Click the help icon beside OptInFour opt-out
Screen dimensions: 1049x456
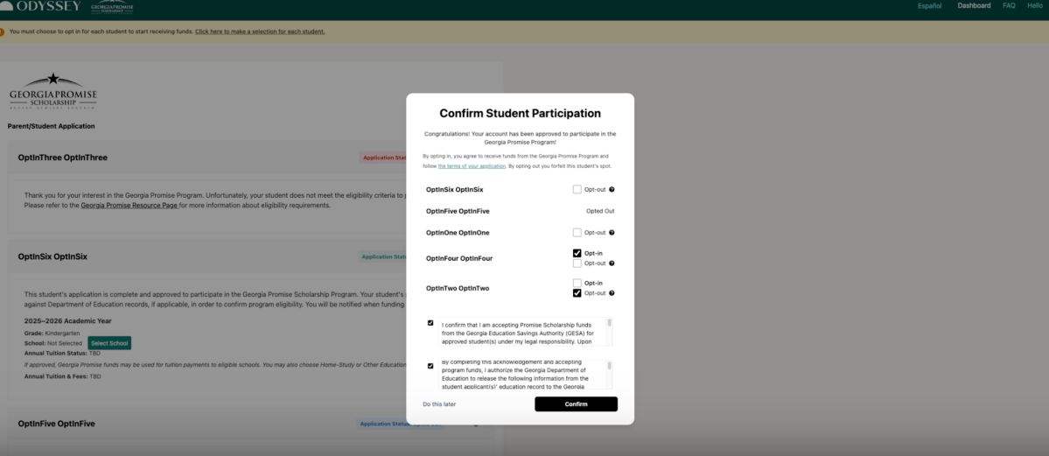pyautogui.click(x=612, y=263)
